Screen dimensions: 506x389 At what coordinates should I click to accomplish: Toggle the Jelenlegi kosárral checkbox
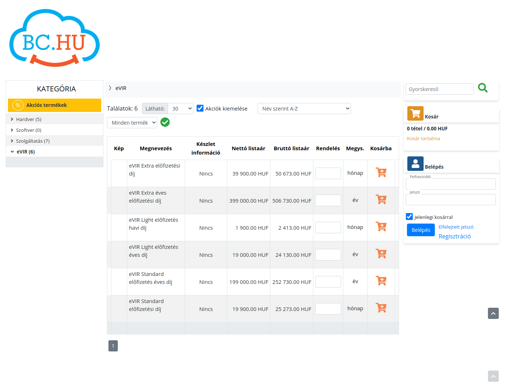point(409,217)
